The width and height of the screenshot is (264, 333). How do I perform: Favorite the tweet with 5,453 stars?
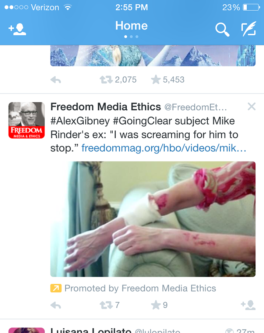point(156,80)
